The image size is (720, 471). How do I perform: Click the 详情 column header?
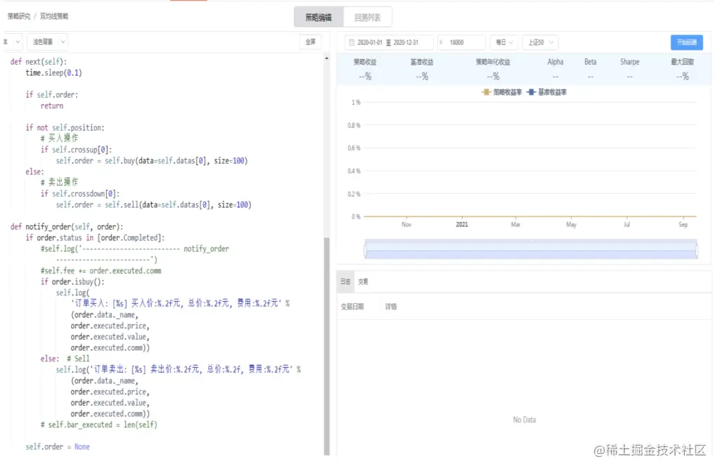pos(391,307)
